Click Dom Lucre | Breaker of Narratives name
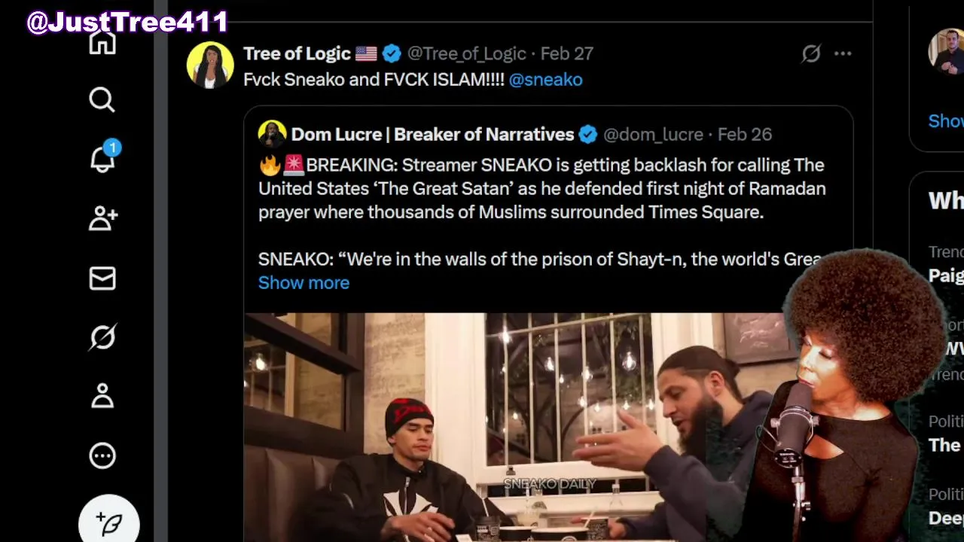 click(432, 134)
